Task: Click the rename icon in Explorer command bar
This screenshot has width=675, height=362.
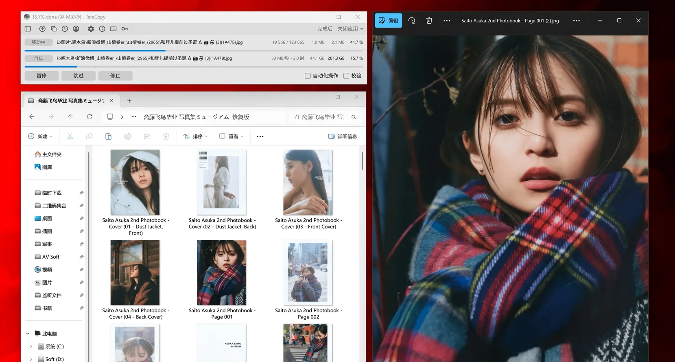Action: (x=128, y=136)
